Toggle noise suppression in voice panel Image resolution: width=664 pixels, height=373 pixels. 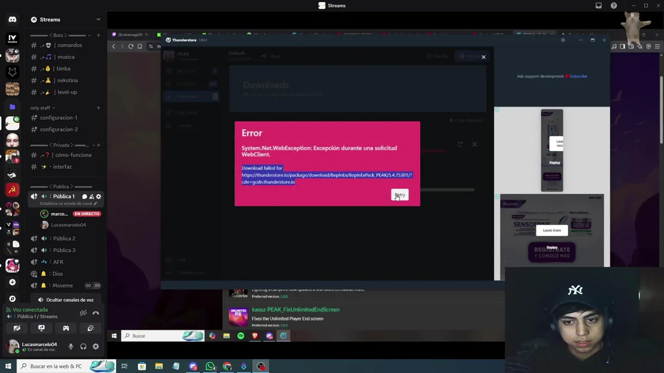tap(83, 313)
